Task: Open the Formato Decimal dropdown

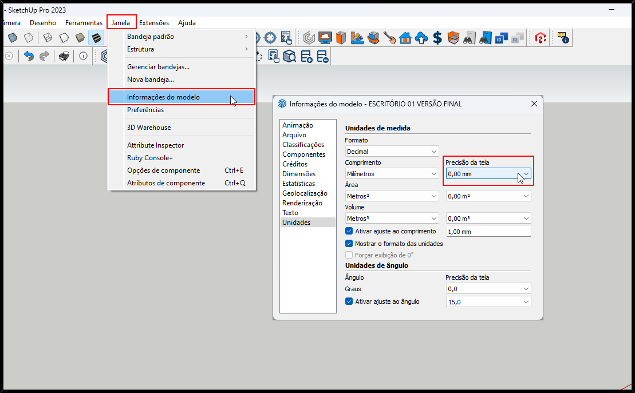Action: pos(392,152)
